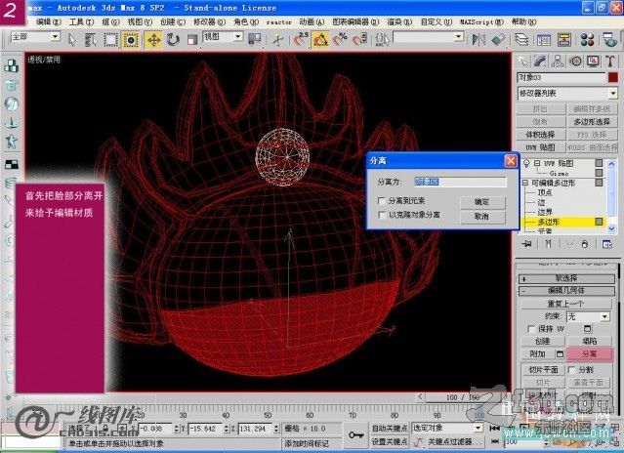Open the Material Editor icon
The width and height of the screenshot is (624, 453).
(588, 39)
